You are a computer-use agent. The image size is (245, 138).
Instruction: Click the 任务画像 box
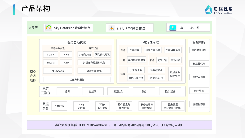click(x=134, y=50)
